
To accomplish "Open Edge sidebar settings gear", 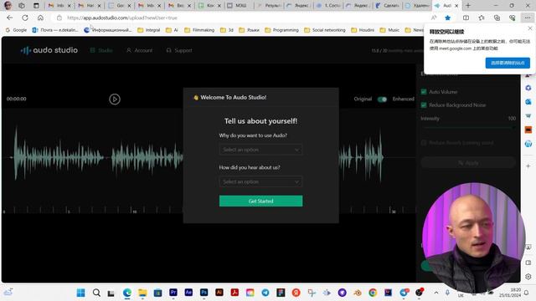I will point(528,277).
